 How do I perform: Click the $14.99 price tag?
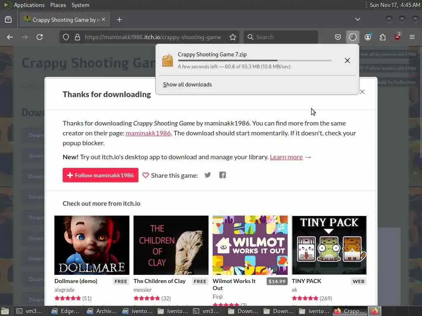coord(277,281)
